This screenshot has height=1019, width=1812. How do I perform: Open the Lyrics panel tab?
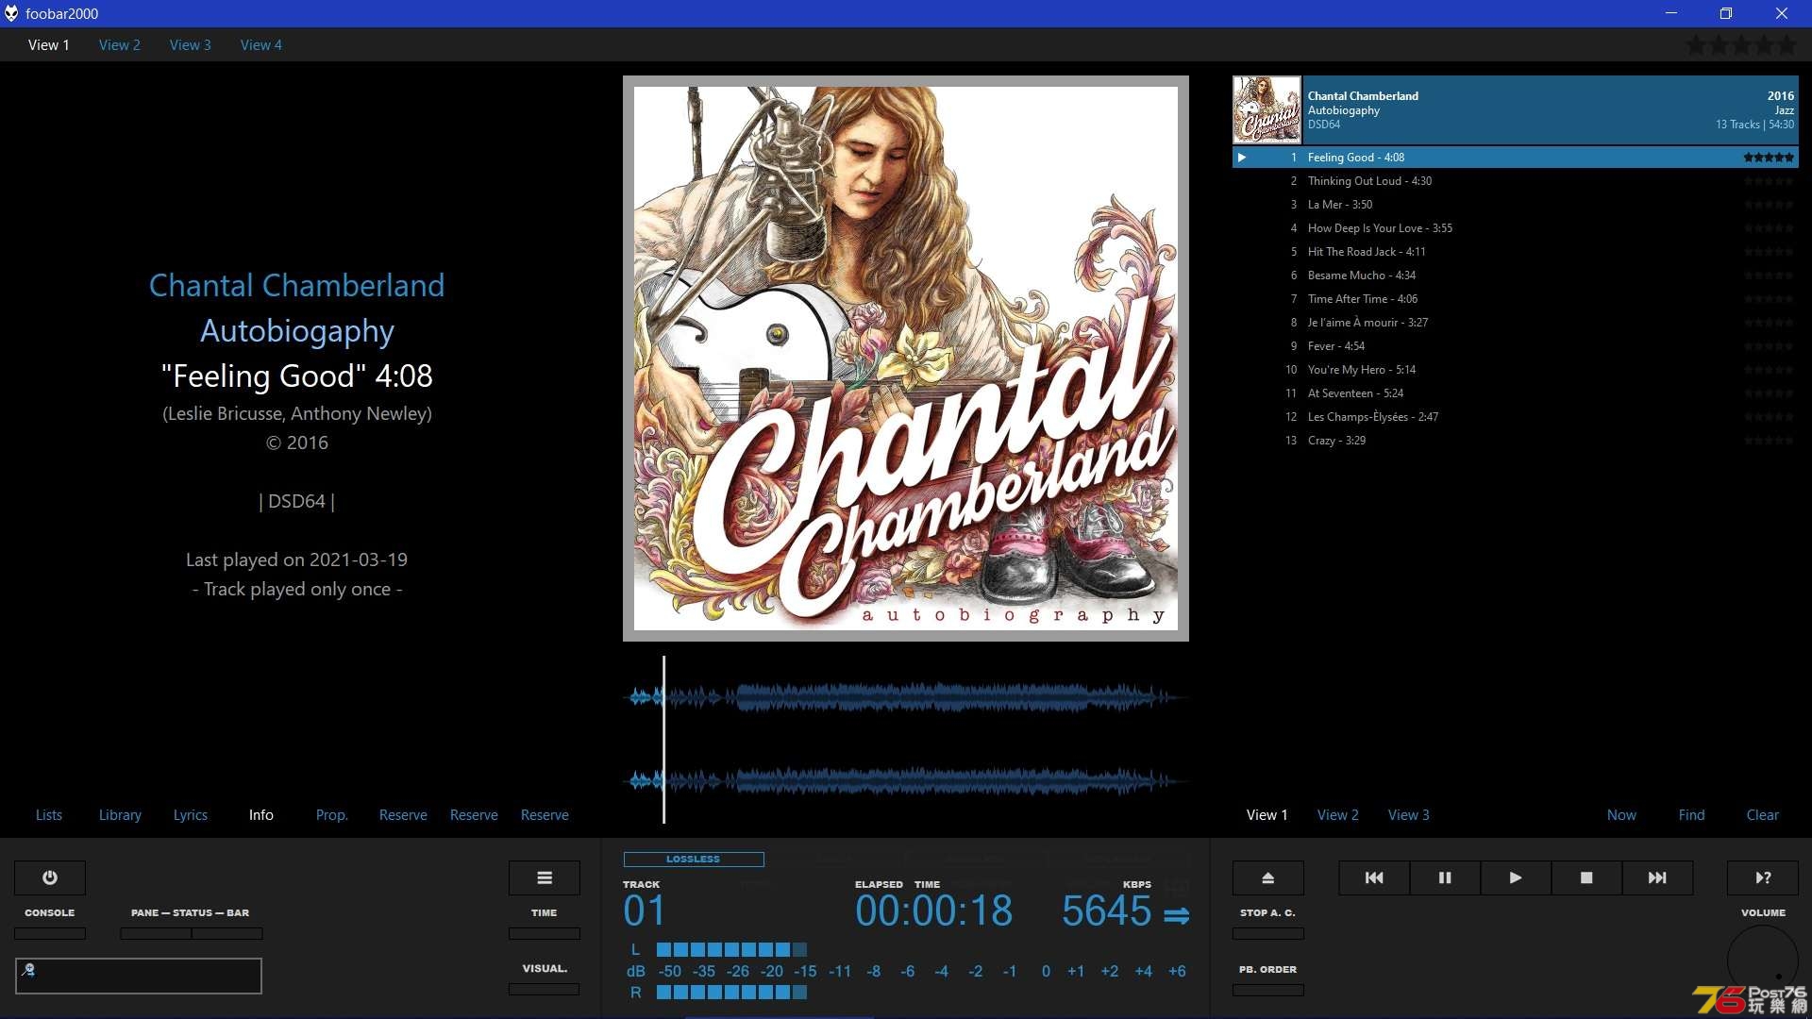[x=191, y=815]
